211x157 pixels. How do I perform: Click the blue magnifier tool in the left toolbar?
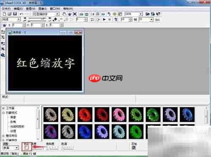[x=3, y=55]
